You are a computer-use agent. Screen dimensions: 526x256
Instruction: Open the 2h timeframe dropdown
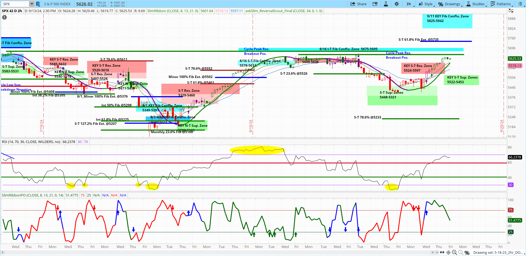click(409, 4)
